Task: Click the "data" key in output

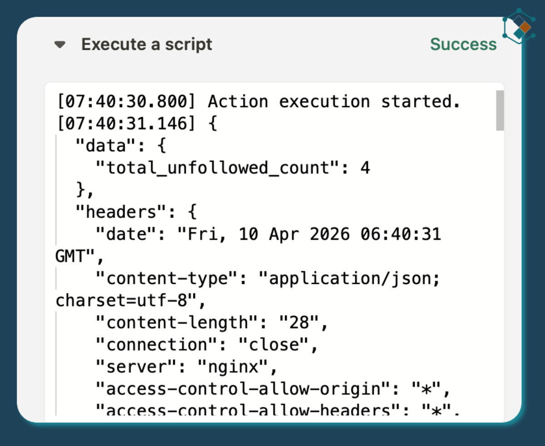Action: pos(100,146)
